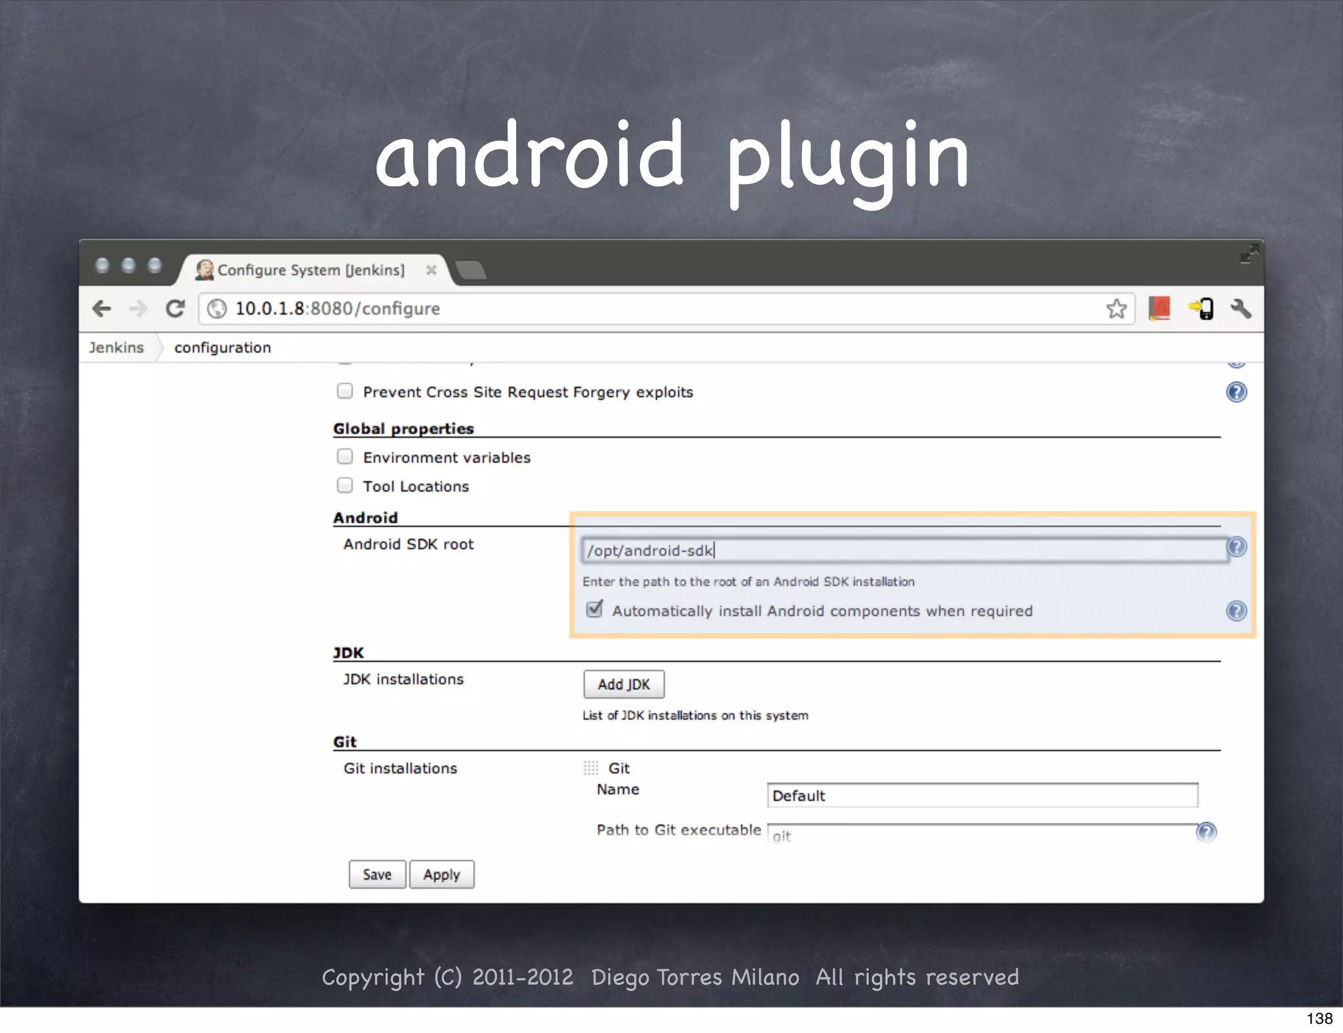The height and width of the screenshot is (1033, 1343).
Task: Open the wrench settings menu
Action: 1240,309
